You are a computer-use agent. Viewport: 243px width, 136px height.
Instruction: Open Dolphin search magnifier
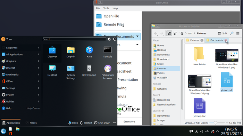[x=232, y=33]
